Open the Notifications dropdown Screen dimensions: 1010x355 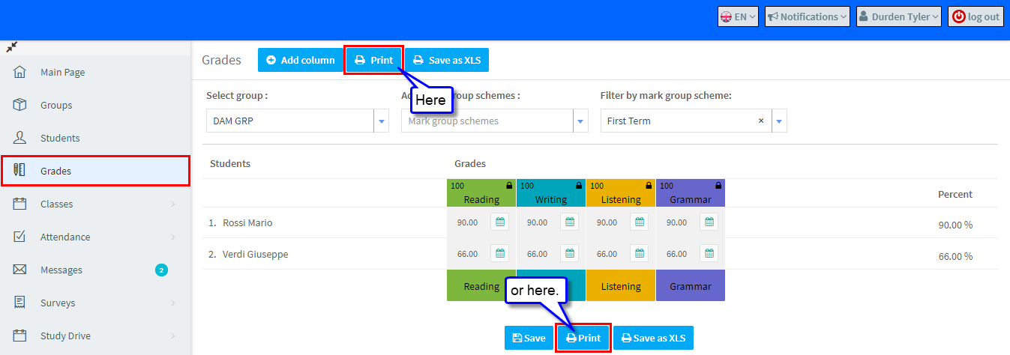[x=807, y=17]
